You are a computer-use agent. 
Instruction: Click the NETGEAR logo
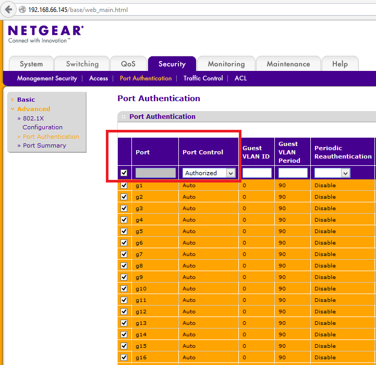(45, 31)
